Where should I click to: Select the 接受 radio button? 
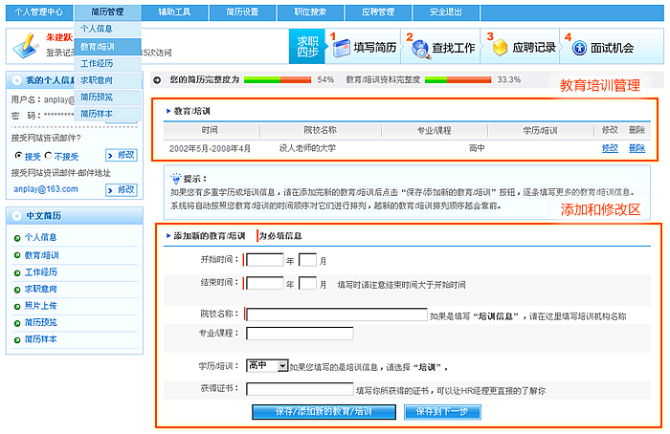tap(15, 155)
